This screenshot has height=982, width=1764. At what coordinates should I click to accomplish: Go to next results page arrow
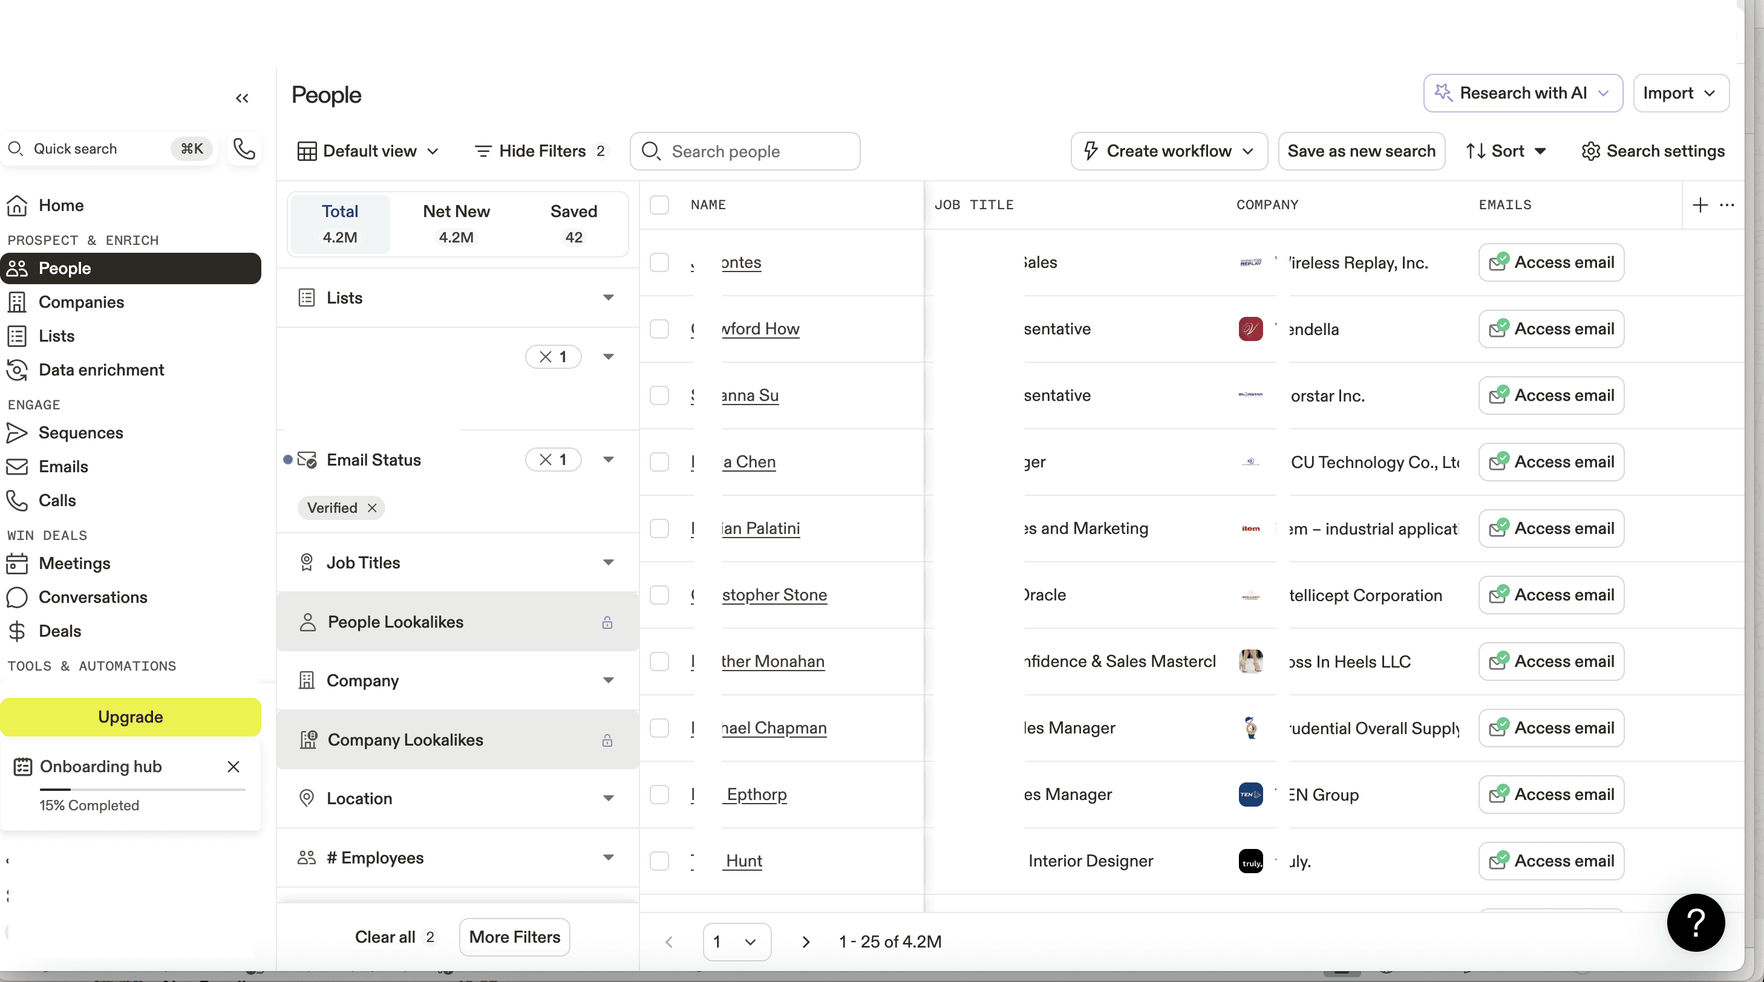[x=806, y=941]
